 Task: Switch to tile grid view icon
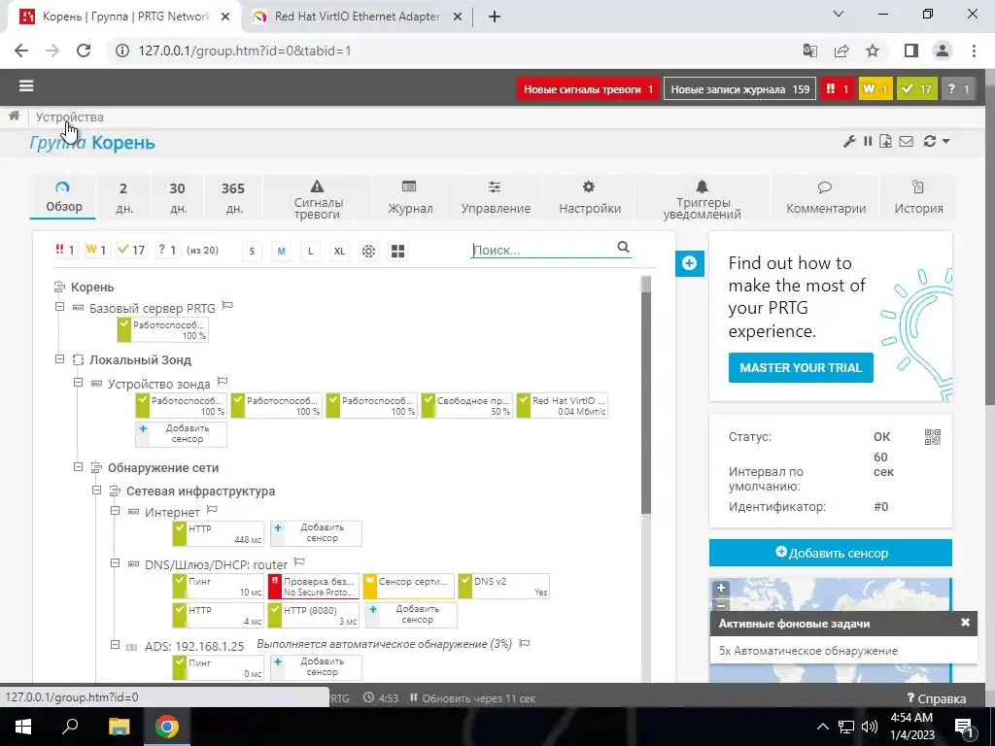pos(397,252)
